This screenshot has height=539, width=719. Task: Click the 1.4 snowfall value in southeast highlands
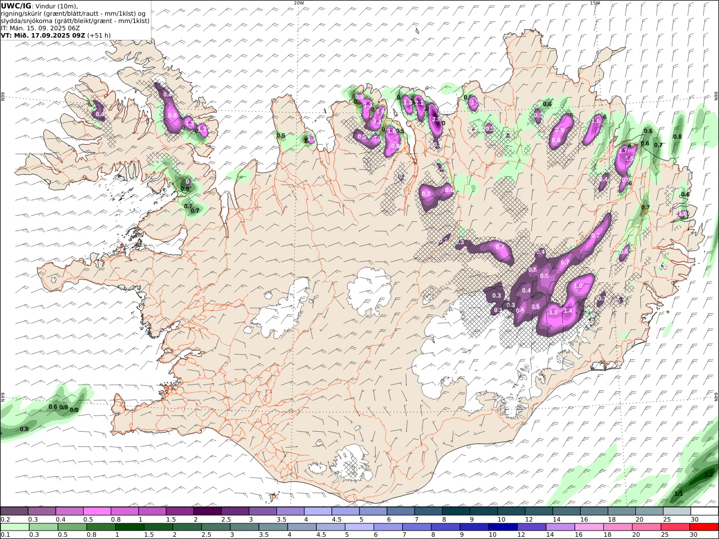pyautogui.click(x=568, y=311)
